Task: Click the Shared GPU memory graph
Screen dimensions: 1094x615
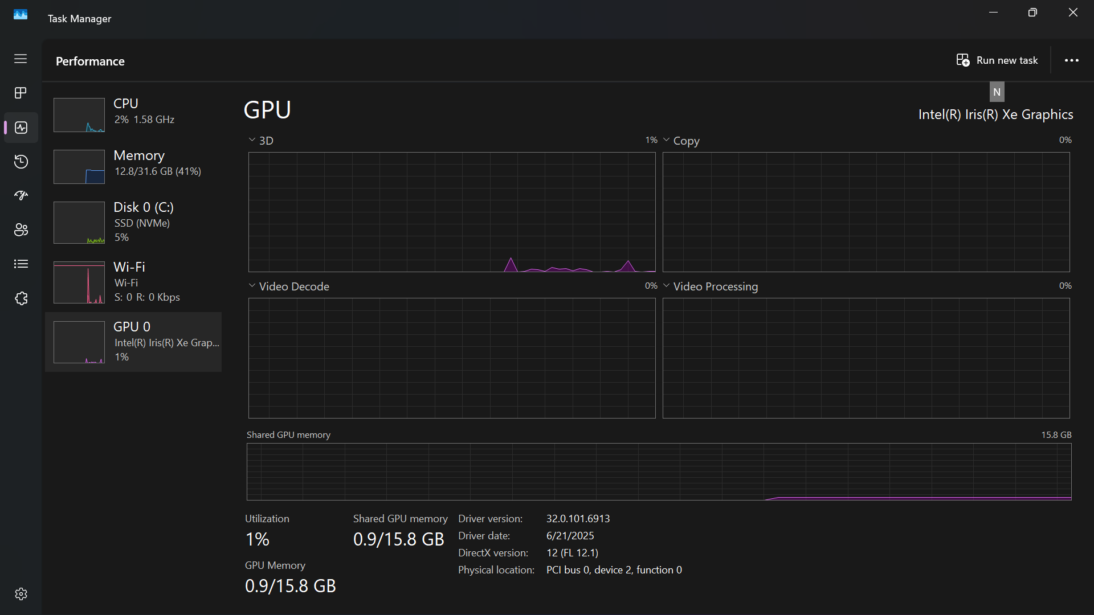Action: click(x=659, y=471)
